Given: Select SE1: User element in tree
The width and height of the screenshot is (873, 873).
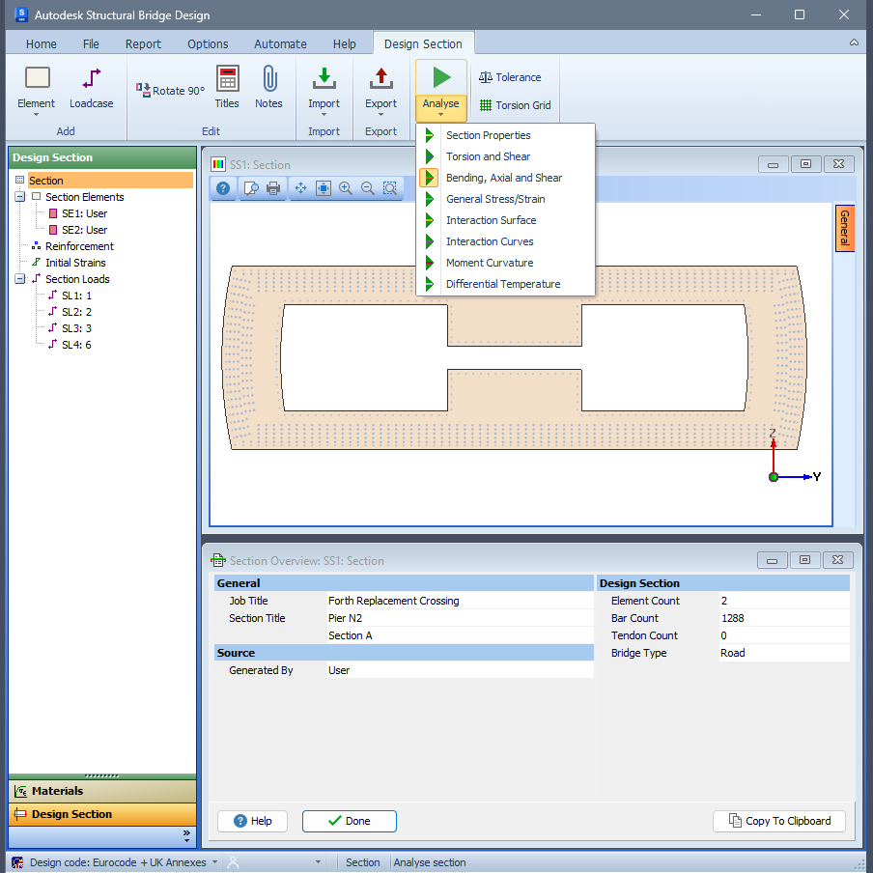Looking at the screenshot, I should (x=84, y=213).
